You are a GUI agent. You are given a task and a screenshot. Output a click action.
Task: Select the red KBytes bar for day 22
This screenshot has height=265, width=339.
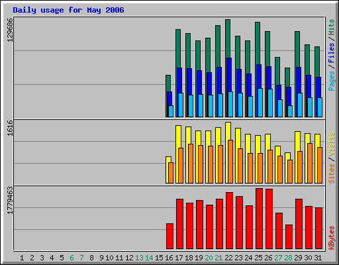click(x=229, y=221)
